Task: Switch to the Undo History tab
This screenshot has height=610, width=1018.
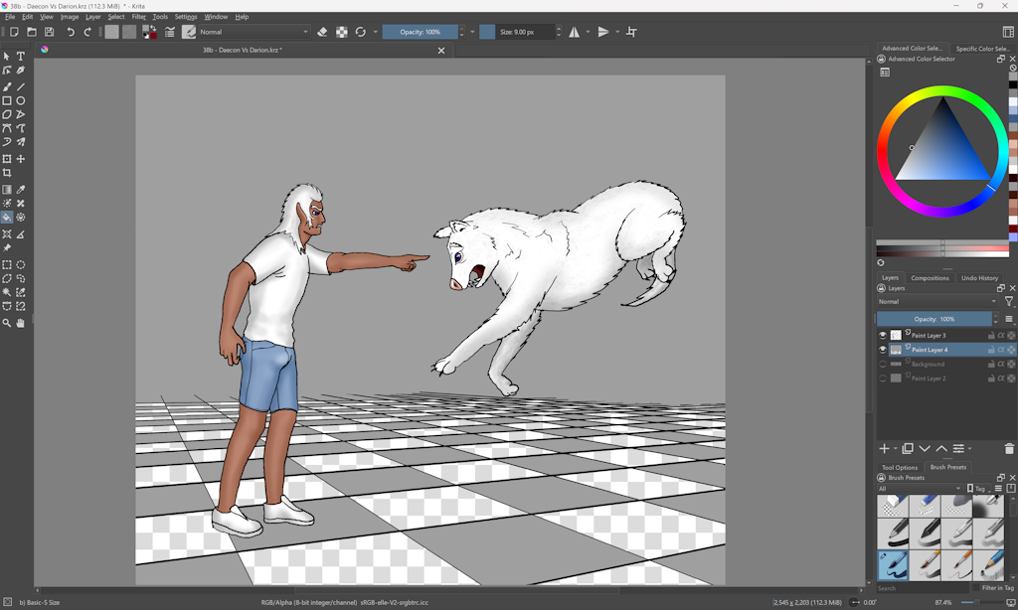Action: click(x=979, y=278)
